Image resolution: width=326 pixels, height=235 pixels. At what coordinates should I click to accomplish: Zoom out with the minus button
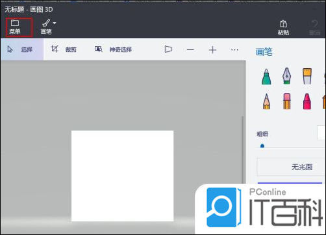pos(190,50)
